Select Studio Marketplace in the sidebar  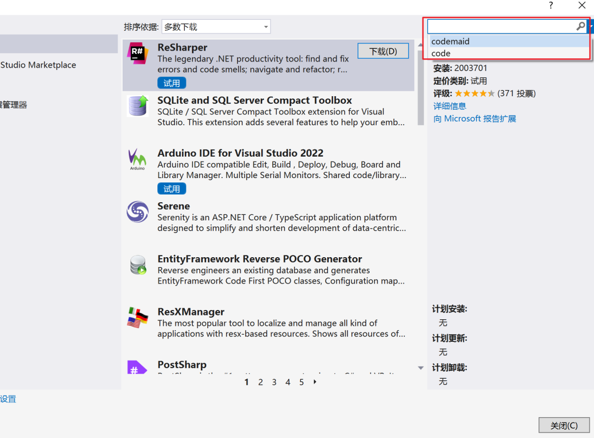38,65
